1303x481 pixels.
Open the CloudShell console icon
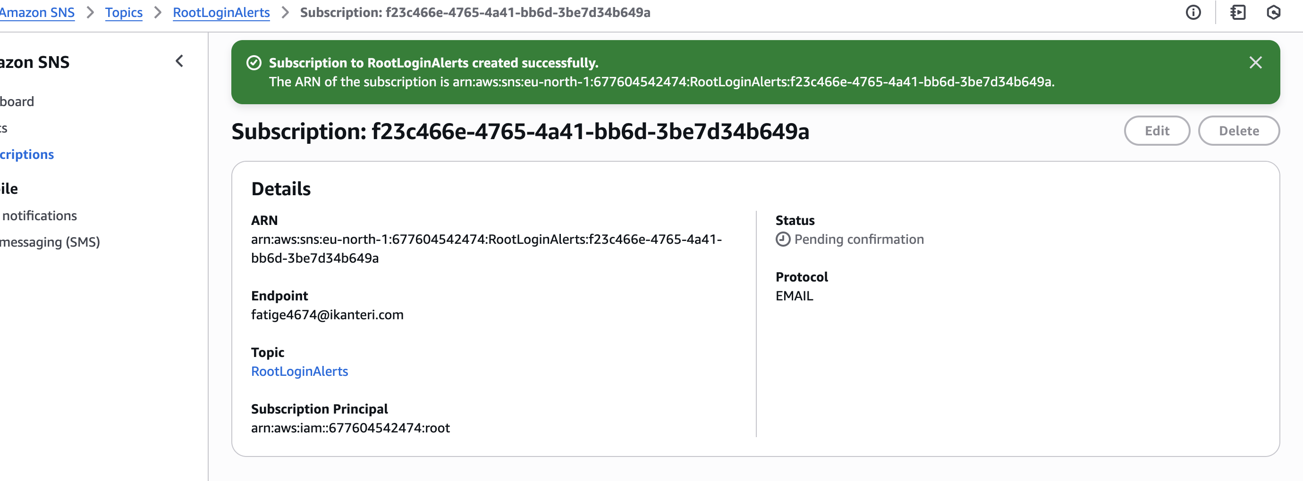[1238, 12]
